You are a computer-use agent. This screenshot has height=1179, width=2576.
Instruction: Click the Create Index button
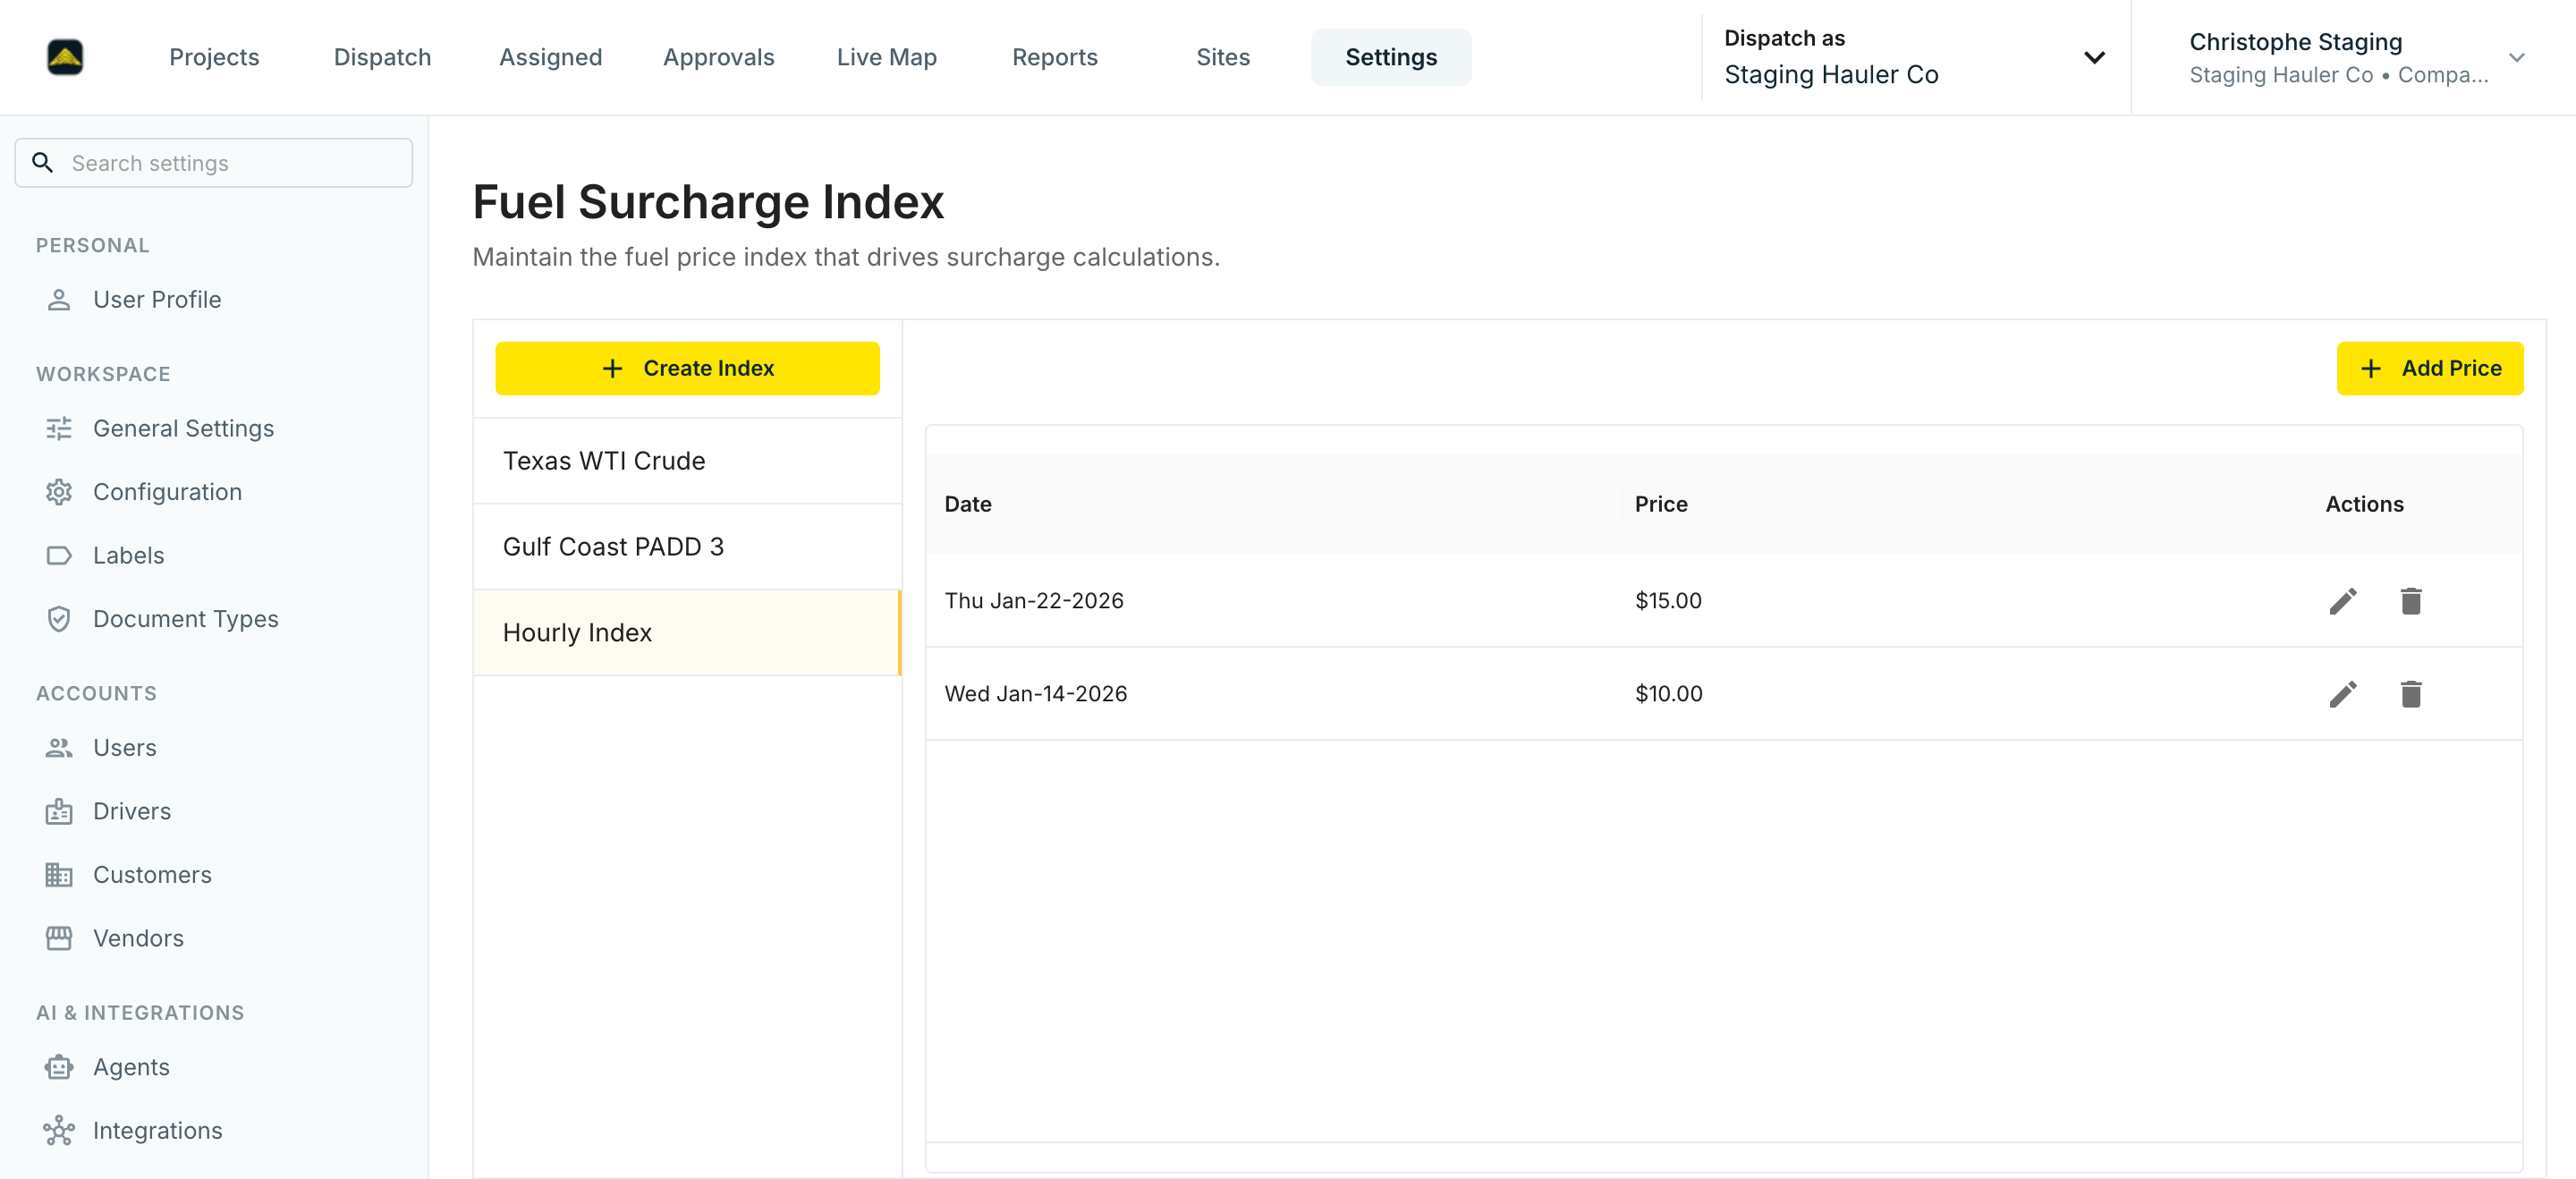[x=687, y=368]
